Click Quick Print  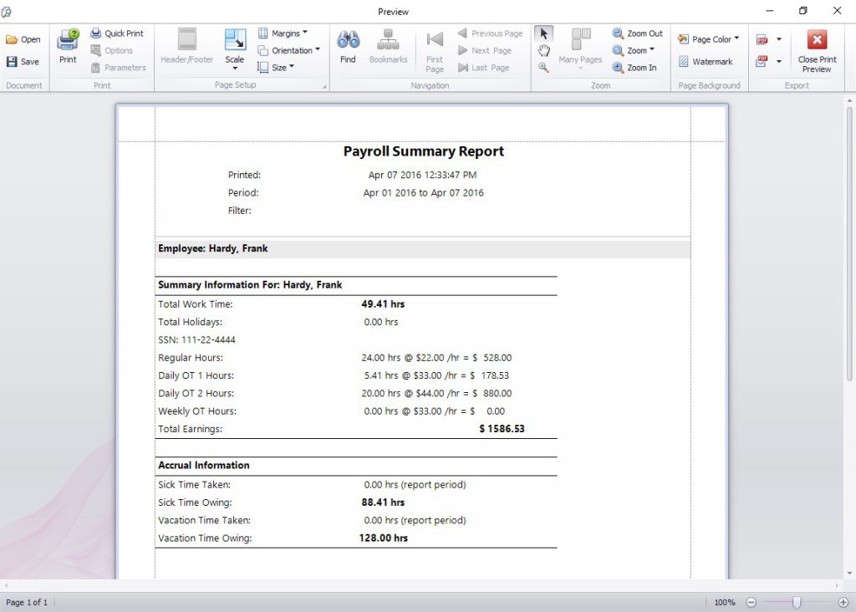point(117,33)
